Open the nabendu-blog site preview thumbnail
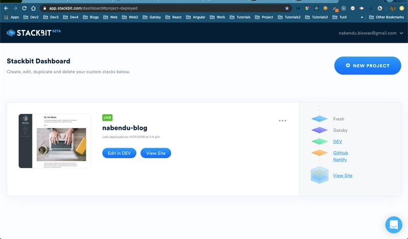 (x=55, y=141)
